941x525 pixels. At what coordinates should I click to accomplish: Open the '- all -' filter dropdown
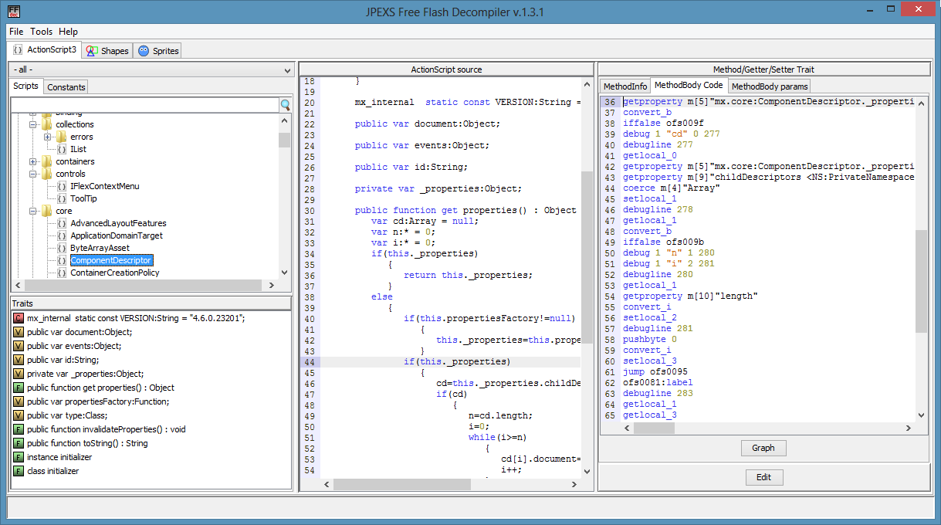pyautogui.click(x=151, y=69)
